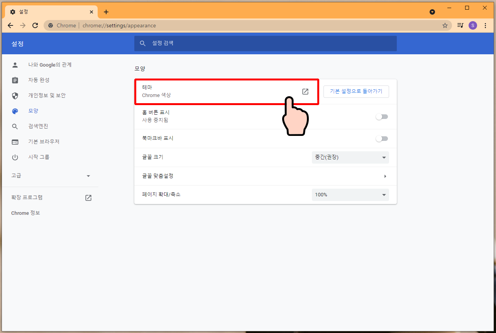Click the tab search down-arrow icon

432,12
